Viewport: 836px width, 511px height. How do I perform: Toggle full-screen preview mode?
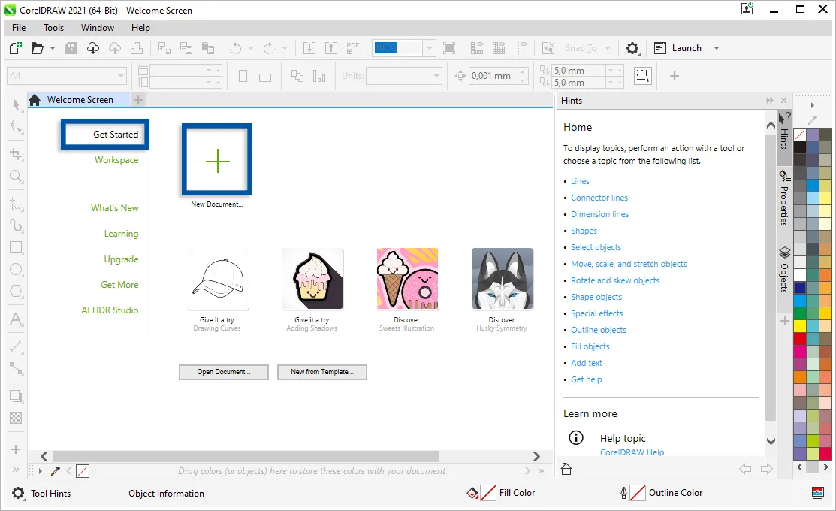[x=449, y=47]
